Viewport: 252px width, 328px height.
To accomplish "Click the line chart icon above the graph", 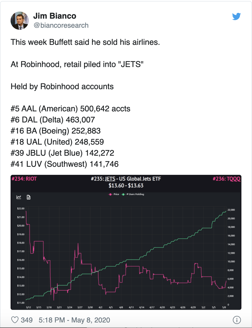I will coord(19,197).
